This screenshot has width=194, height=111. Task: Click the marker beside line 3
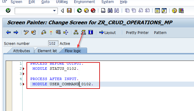(24, 74)
